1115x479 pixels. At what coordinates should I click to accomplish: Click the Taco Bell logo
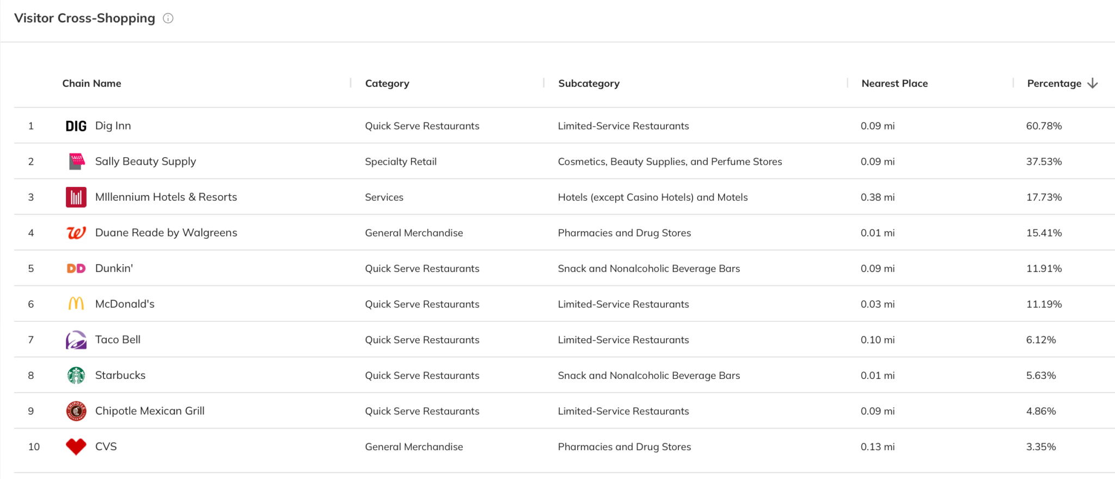point(76,339)
